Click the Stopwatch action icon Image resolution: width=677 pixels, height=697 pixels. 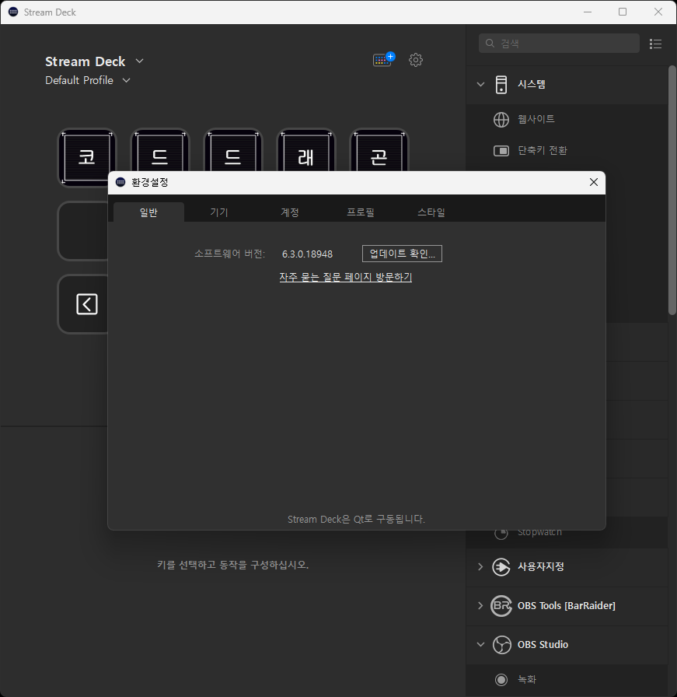tap(501, 533)
